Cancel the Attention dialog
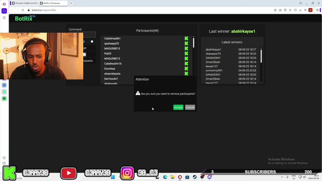This screenshot has height=181, width=322. pyautogui.click(x=190, y=107)
